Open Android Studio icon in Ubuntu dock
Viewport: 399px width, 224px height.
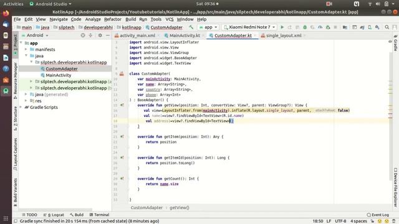pyautogui.click(x=6, y=91)
